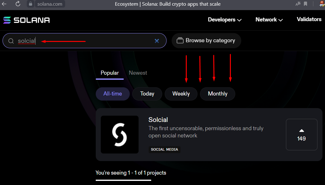
Task: Click the padlock site security icon
Action: (x=31, y=4)
